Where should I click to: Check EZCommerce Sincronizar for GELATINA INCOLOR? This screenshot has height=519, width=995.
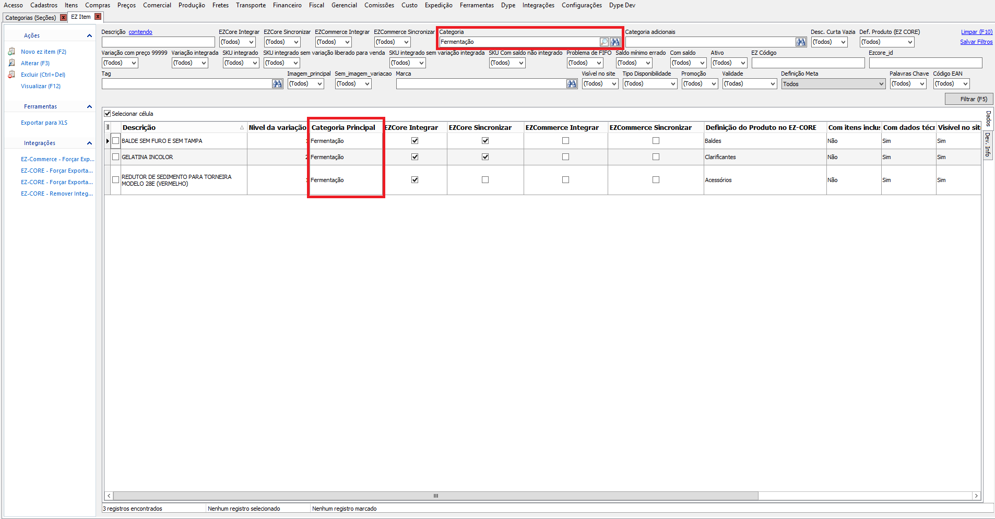pyautogui.click(x=656, y=157)
